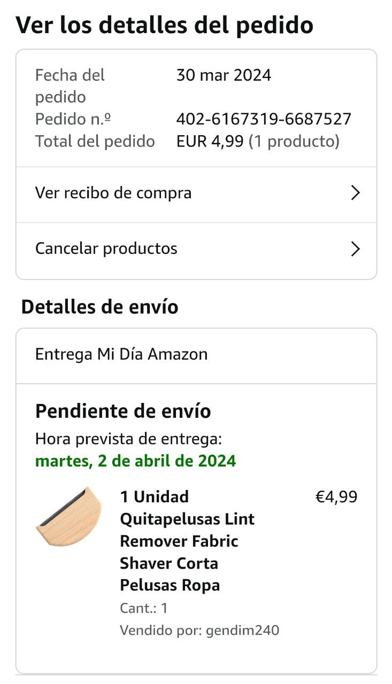Tap the Pedido n.º label
Screen dimensions: 392x684
click(73, 119)
